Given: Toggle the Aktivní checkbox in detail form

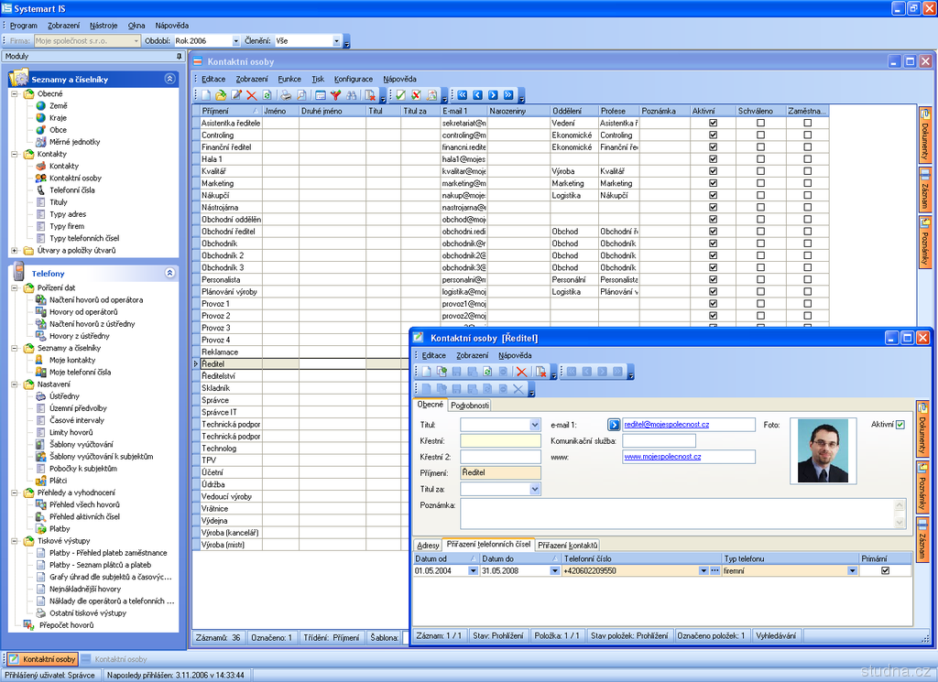Looking at the screenshot, I should click(900, 425).
